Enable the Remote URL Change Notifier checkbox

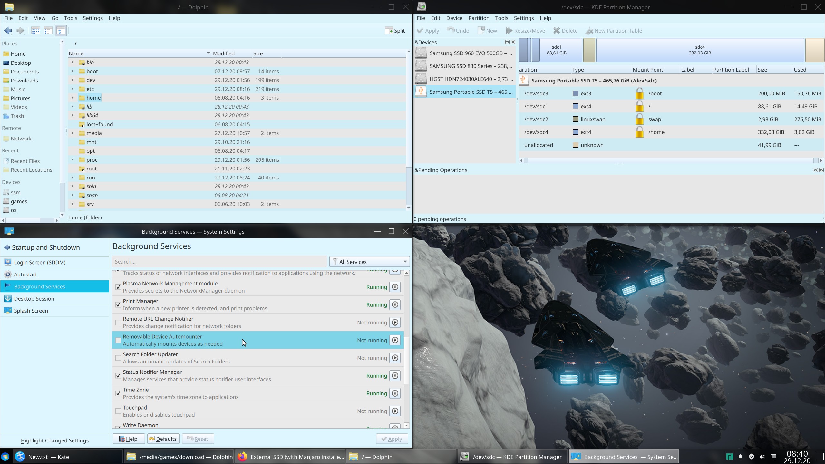click(x=118, y=322)
